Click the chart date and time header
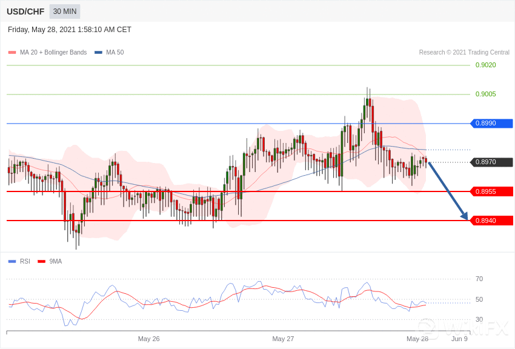The width and height of the screenshot is (515, 349). tap(70, 30)
